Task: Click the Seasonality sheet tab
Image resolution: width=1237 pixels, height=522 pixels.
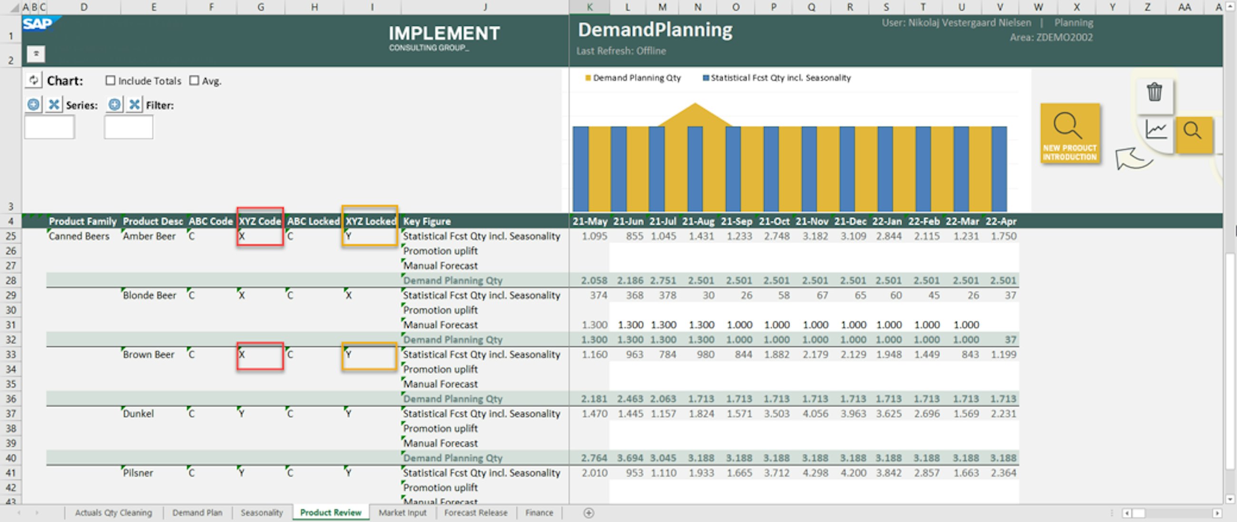Action: pyautogui.click(x=262, y=512)
